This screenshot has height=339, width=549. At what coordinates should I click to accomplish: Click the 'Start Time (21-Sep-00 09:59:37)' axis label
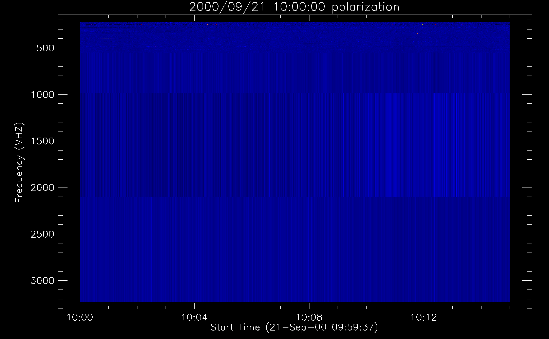click(x=294, y=327)
